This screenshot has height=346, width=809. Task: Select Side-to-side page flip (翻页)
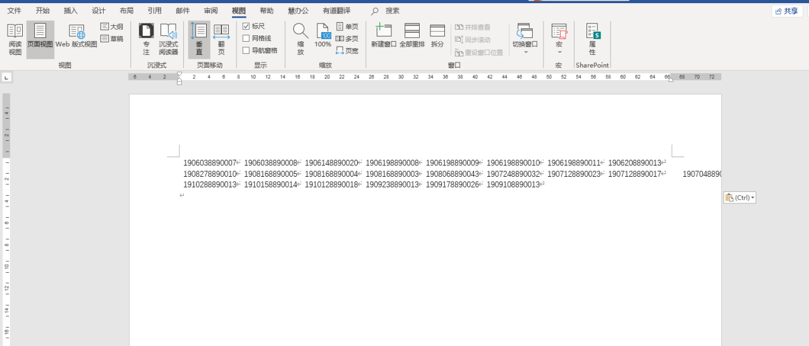(221, 40)
